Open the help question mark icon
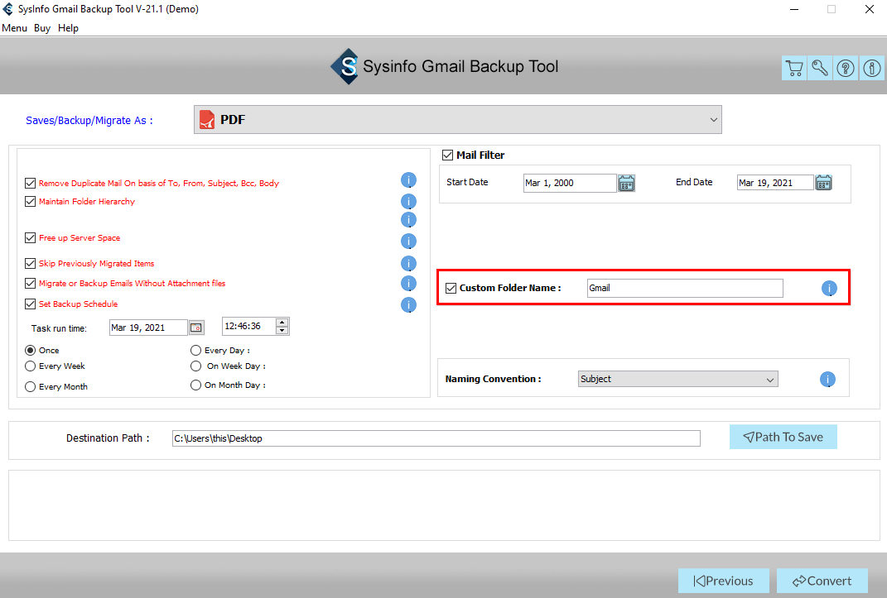 click(x=846, y=69)
